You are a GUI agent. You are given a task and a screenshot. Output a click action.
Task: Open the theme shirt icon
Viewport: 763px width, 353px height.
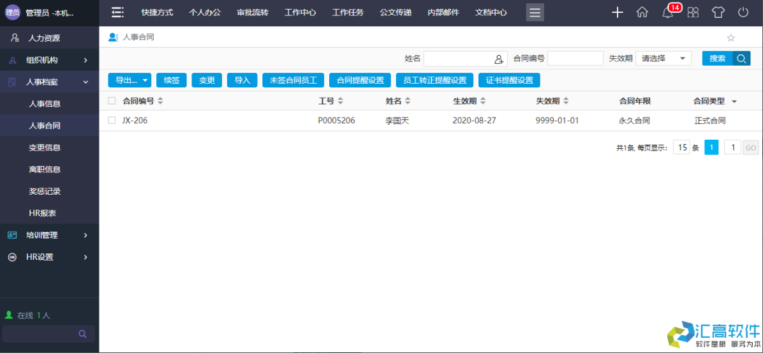(x=718, y=13)
